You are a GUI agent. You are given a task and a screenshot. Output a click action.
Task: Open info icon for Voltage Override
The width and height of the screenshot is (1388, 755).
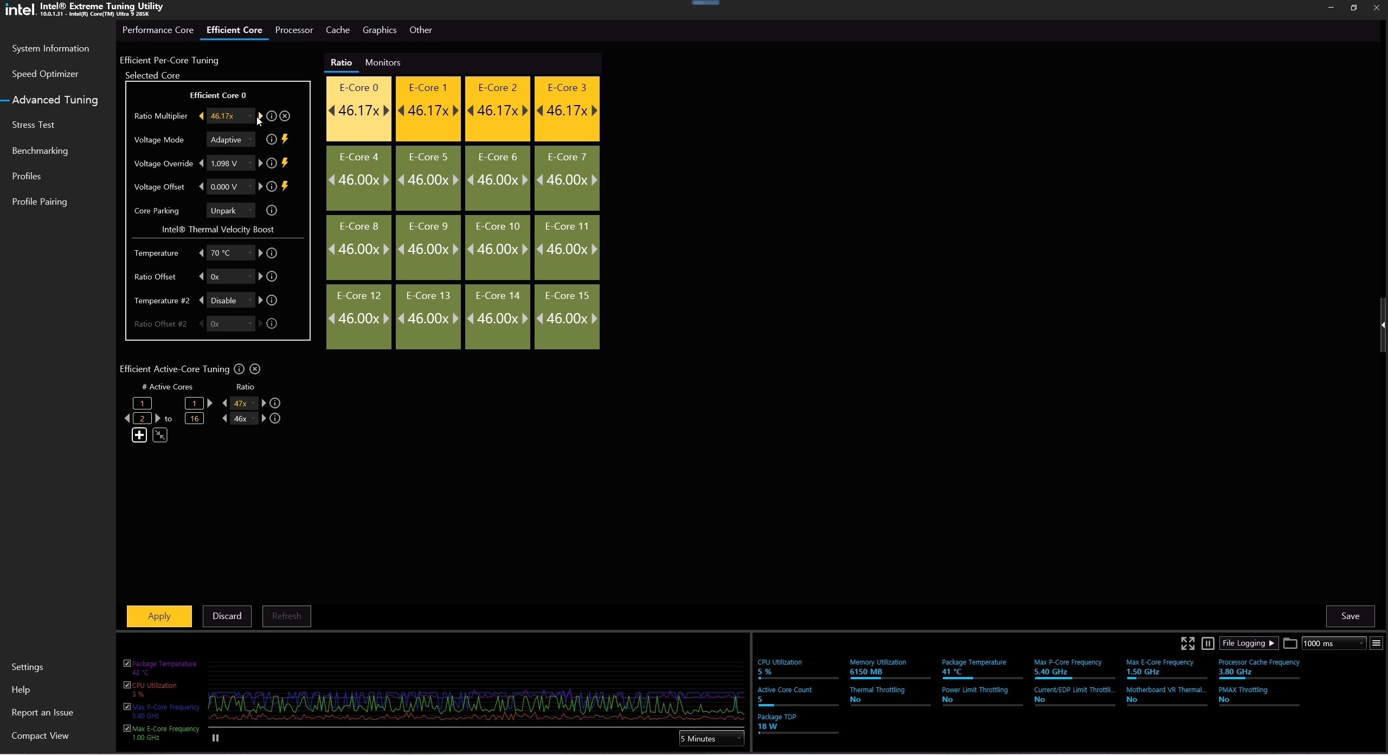pos(272,163)
